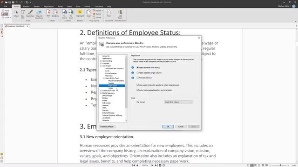Click the preferences tree scrollbar
Screen dimensions: 298x167
tap(126, 83)
